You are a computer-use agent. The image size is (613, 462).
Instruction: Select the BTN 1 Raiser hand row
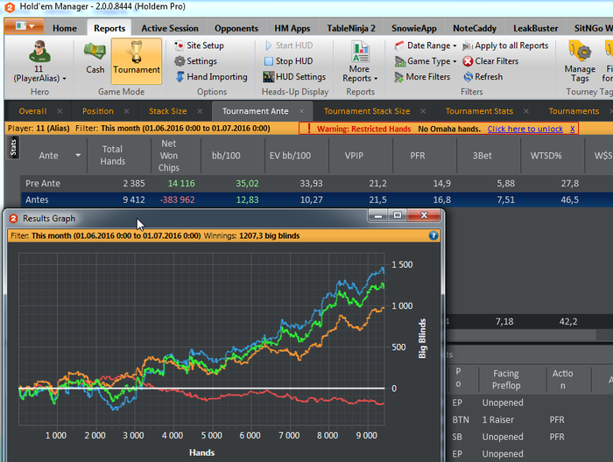tap(528, 420)
